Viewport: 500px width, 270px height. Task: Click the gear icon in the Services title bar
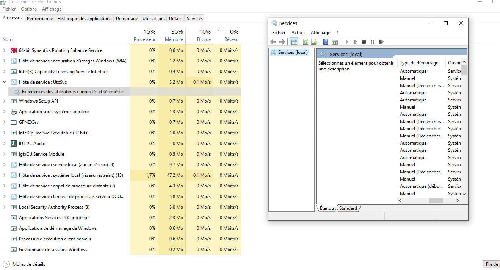point(274,23)
